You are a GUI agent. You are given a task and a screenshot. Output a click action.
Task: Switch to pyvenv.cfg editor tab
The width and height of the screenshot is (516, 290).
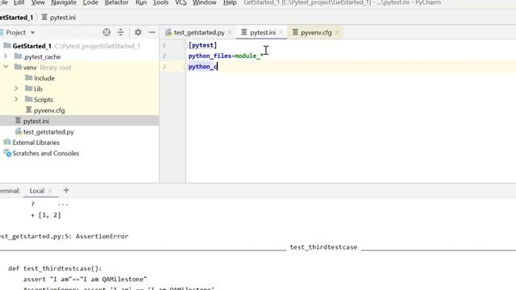click(x=316, y=32)
